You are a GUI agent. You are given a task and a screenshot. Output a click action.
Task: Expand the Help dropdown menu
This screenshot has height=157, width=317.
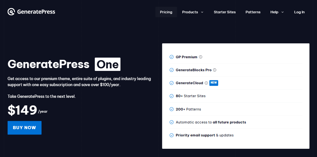[274, 12]
